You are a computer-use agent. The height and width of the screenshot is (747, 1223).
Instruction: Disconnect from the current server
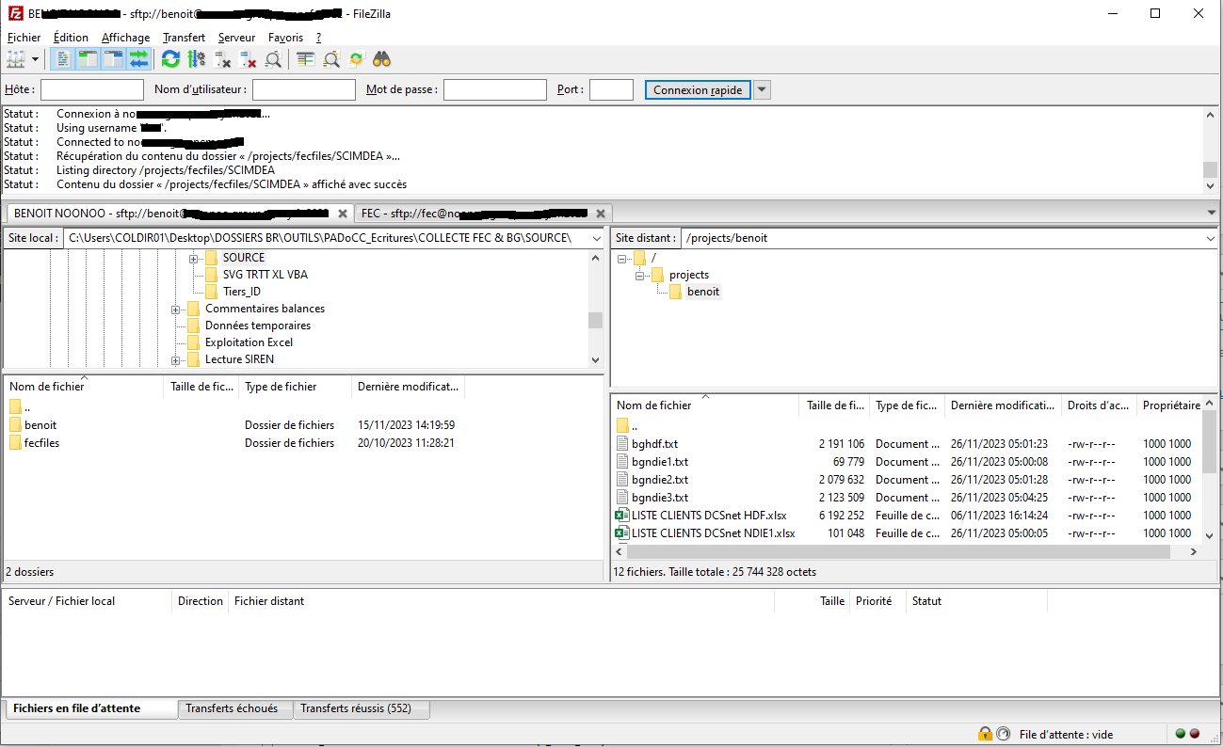click(249, 59)
